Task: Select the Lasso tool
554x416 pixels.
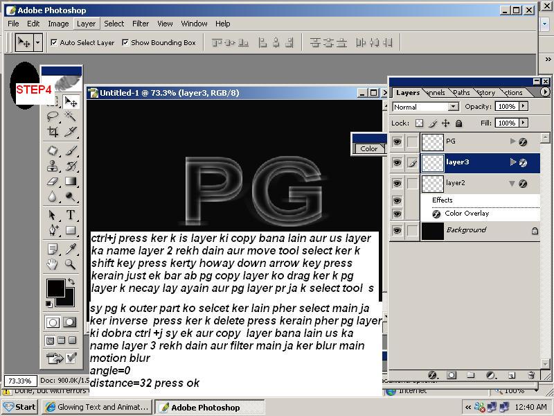Action: [x=53, y=116]
